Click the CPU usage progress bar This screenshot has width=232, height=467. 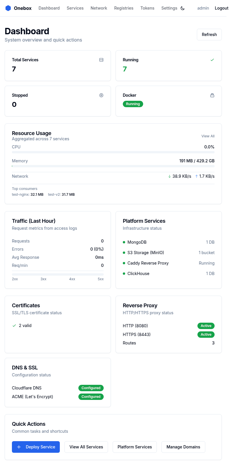tap(113, 152)
